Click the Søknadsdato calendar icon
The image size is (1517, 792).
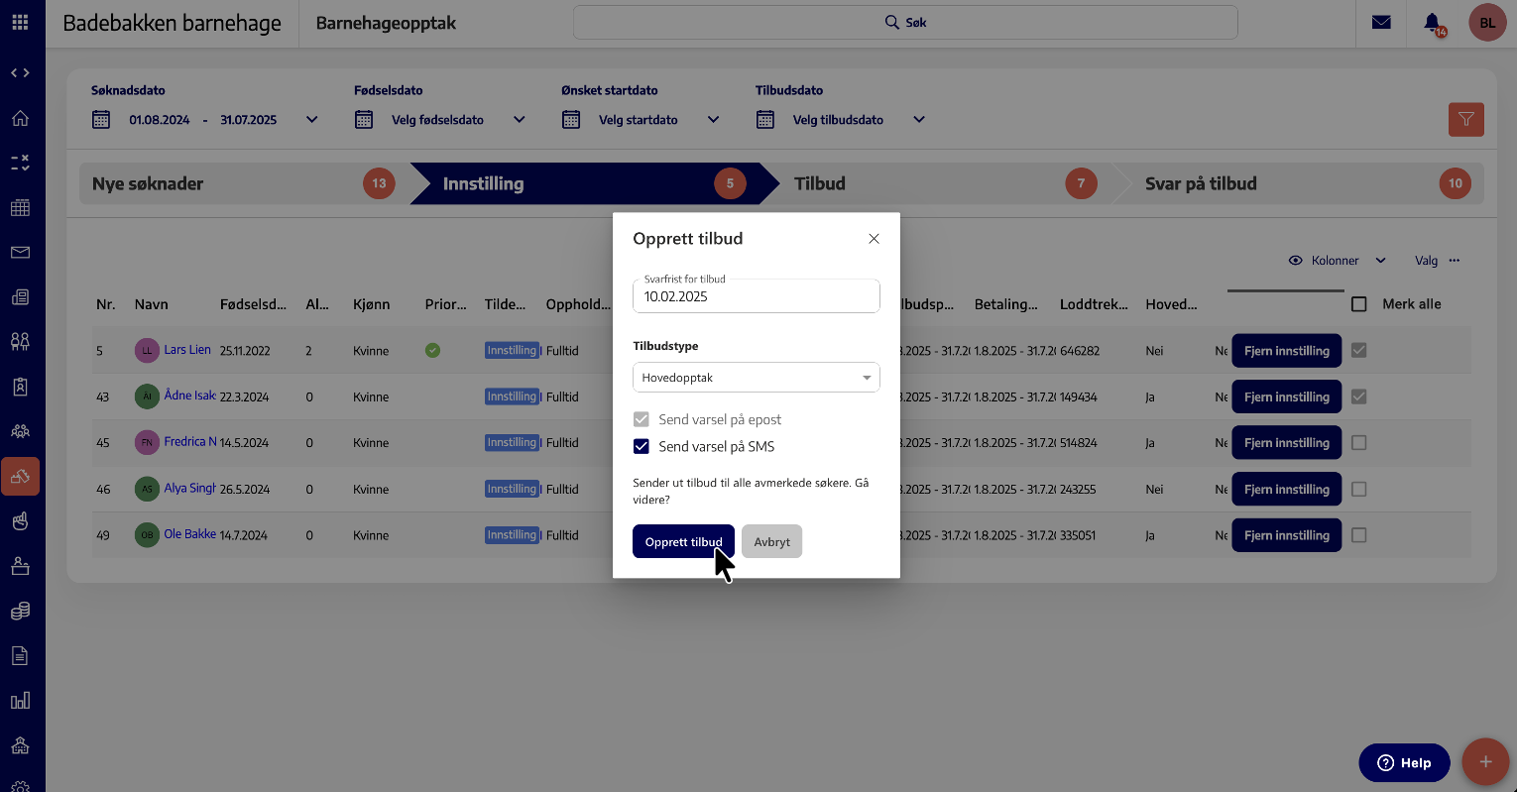pyautogui.click(x=101, y=120)
